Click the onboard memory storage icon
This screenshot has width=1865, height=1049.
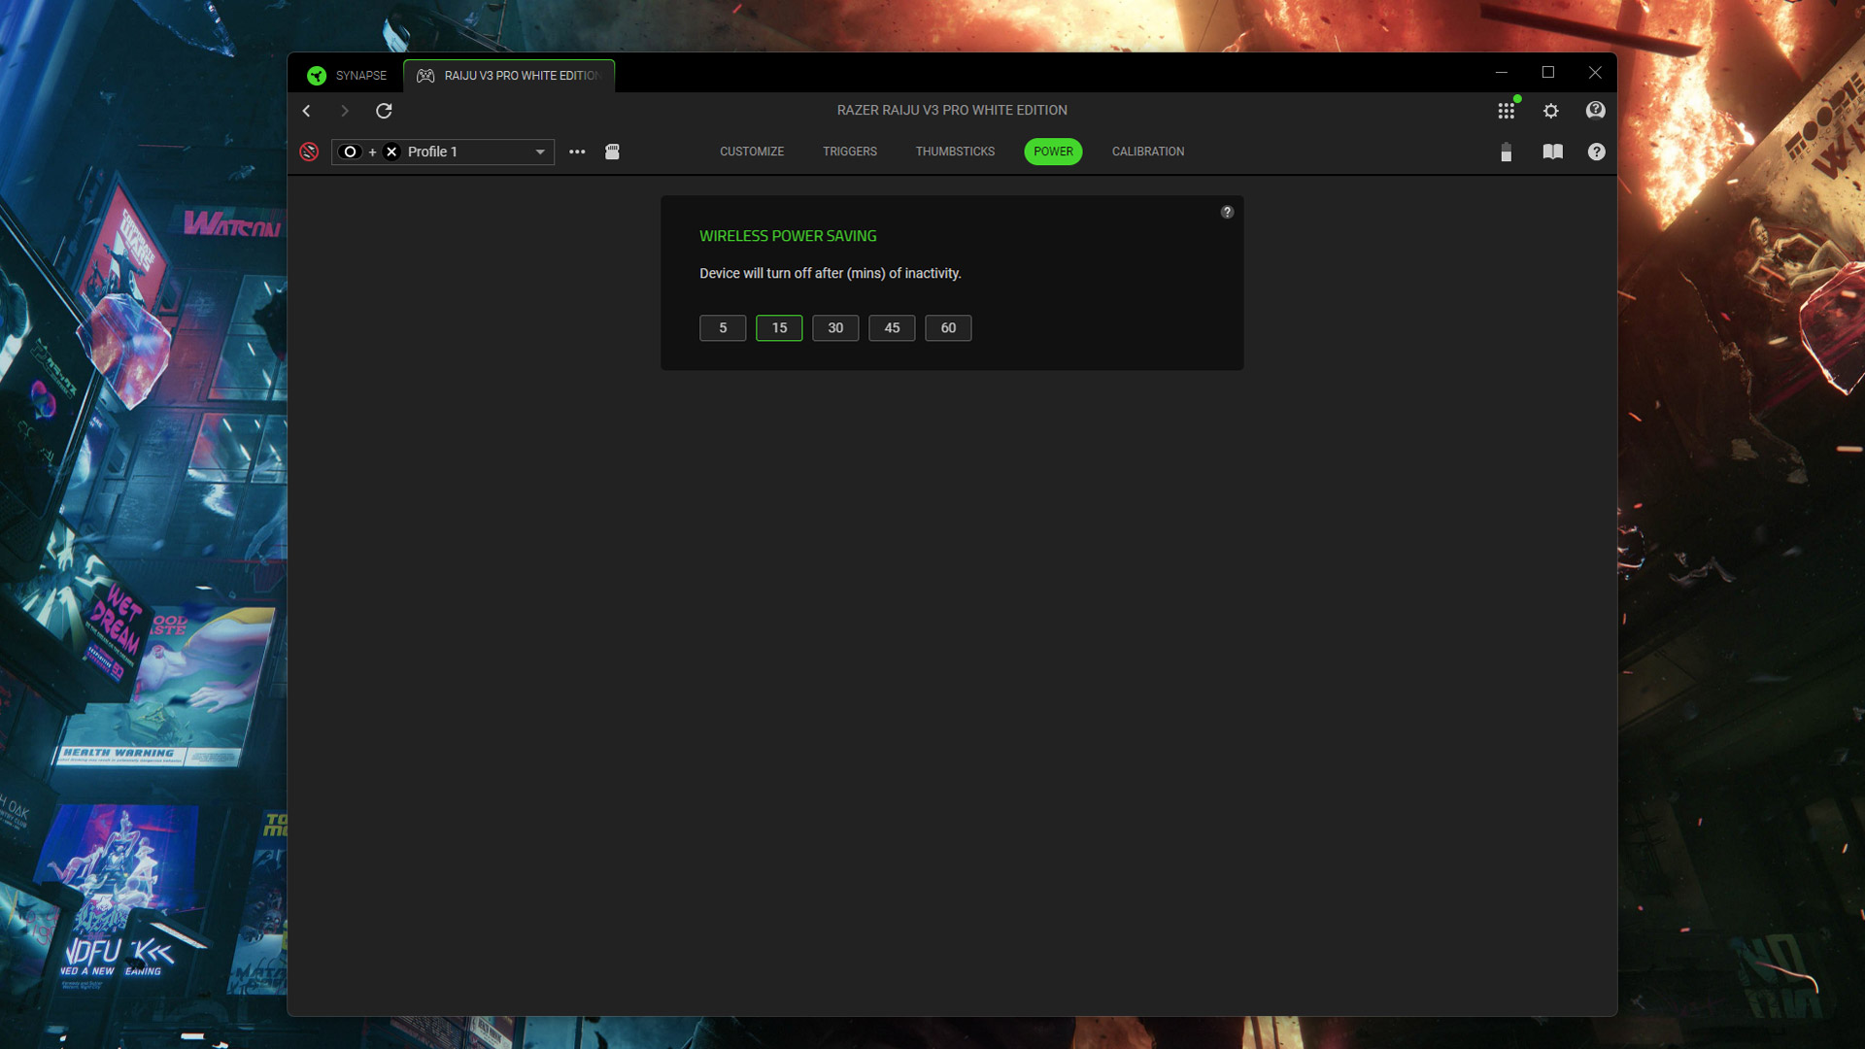612,152
